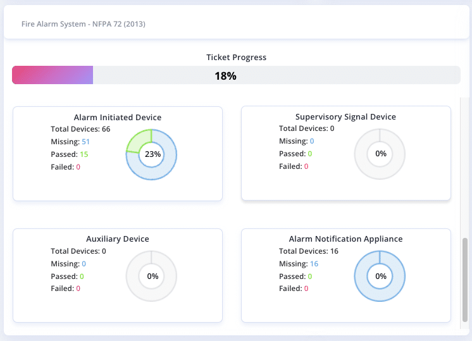Click 'Total Devices: 16' in Alarm Notification Appliance
The height and width of the screenshot is (341, 472).
309,251
